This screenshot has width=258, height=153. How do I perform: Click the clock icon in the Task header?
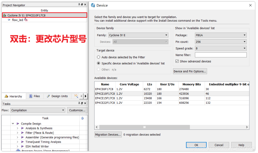click(82, 118)
